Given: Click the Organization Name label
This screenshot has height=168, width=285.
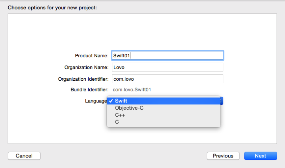Looking at the screenshot, I should pyautogui.click(x=86, y=68).
